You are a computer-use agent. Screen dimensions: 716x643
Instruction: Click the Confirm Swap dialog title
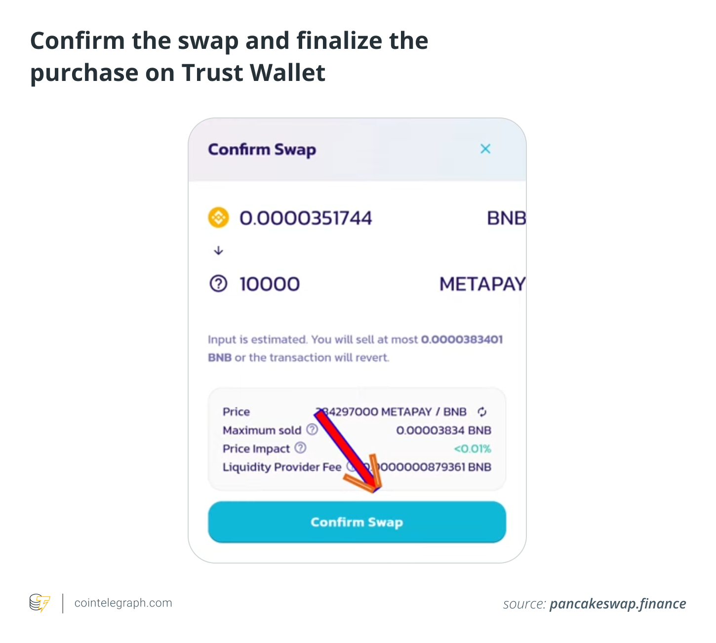point(262,150)
